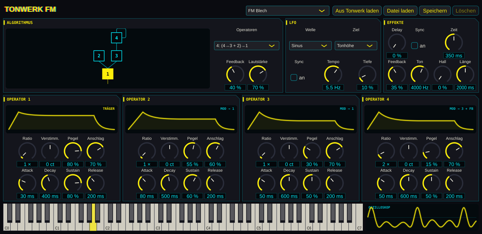This screenshot has height=234, width=482.
Task: Click the Operator 4 envelope display
Action: click(420, 119)
